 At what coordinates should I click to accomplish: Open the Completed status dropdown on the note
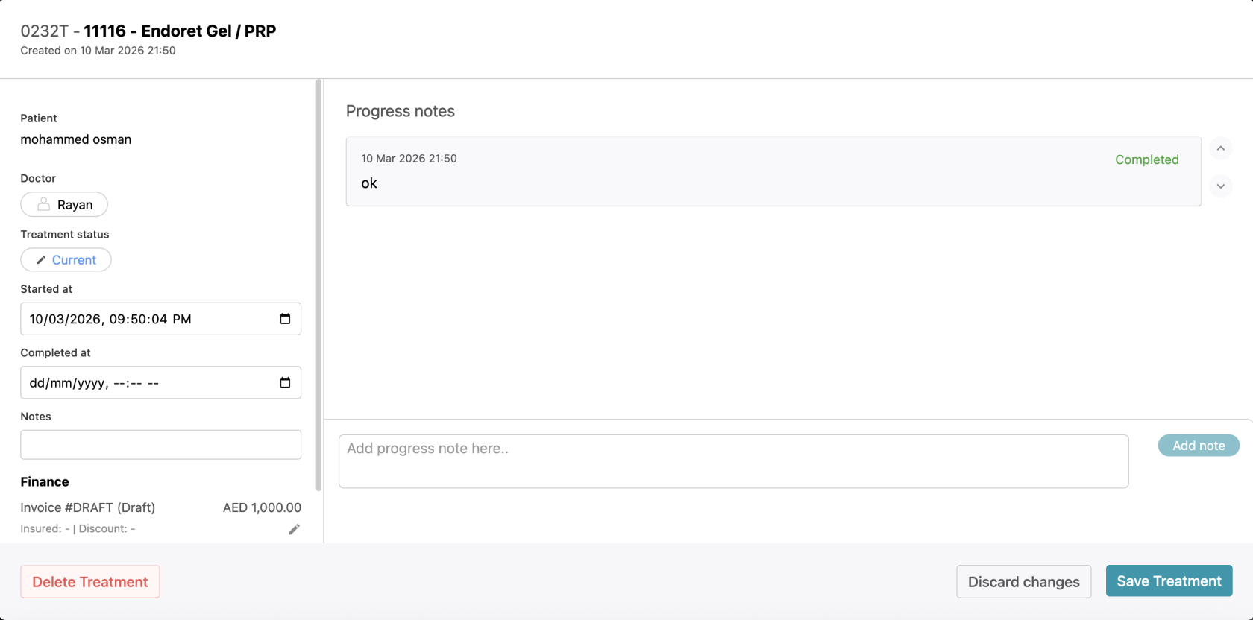click(1146, 159)
